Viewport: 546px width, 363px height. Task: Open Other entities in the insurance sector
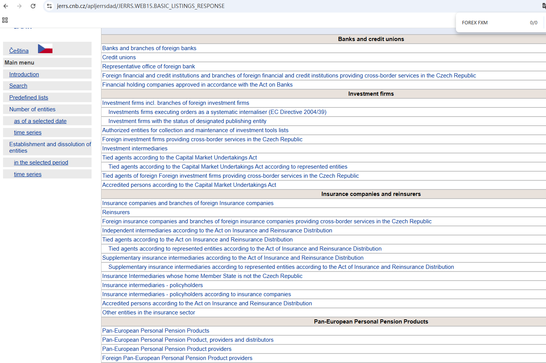tap(149, 312)
